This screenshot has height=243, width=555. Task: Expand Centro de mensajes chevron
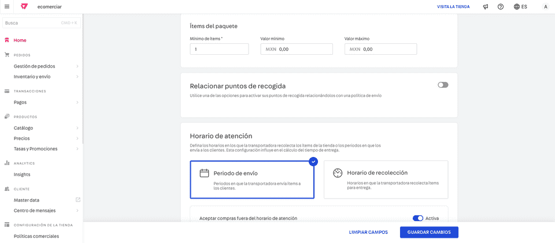77,211
